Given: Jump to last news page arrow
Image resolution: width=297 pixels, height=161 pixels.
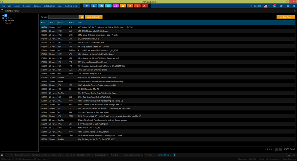Looking at the screenshot, I should tap(280, 149).
